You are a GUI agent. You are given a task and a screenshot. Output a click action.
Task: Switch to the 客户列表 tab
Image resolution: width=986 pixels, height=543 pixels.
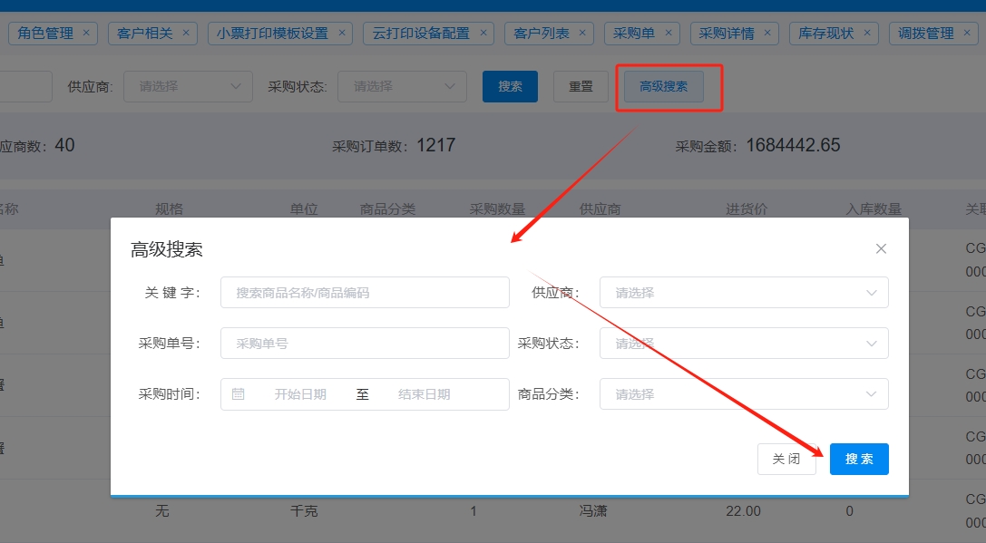click(x=542, y=34)
